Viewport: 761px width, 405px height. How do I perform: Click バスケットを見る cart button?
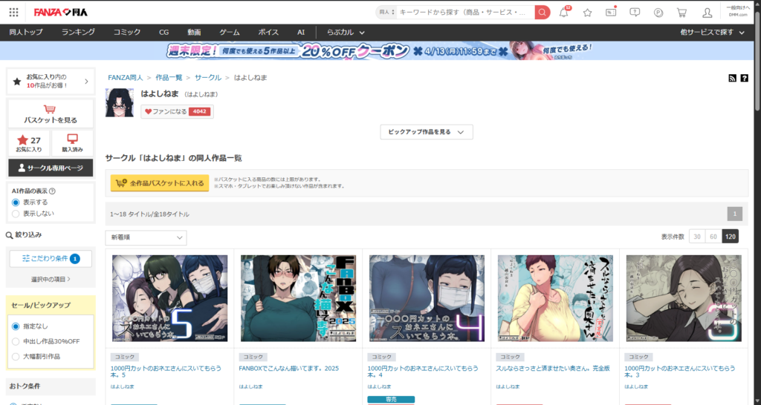51,114
